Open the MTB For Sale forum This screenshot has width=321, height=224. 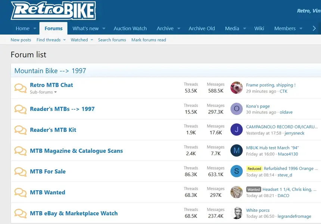coord(48,172)
